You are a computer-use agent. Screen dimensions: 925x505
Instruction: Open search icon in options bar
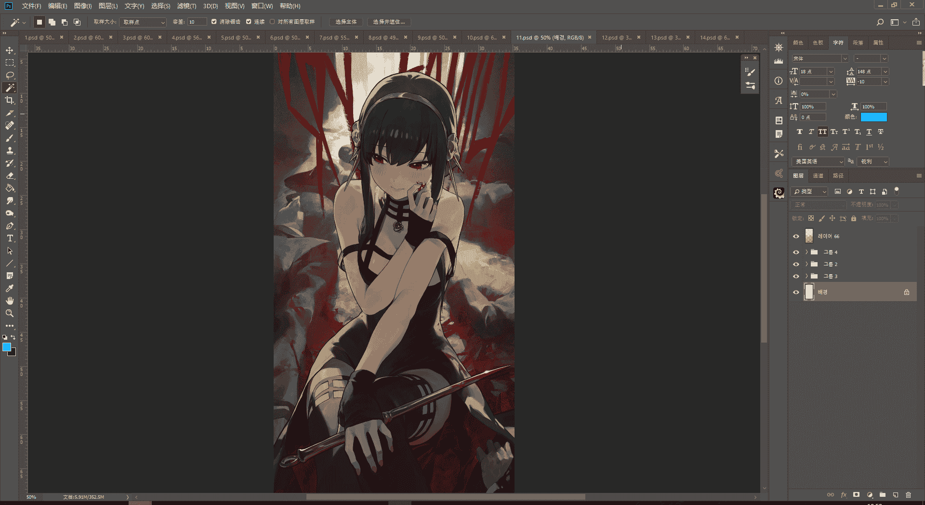point(880,22)
